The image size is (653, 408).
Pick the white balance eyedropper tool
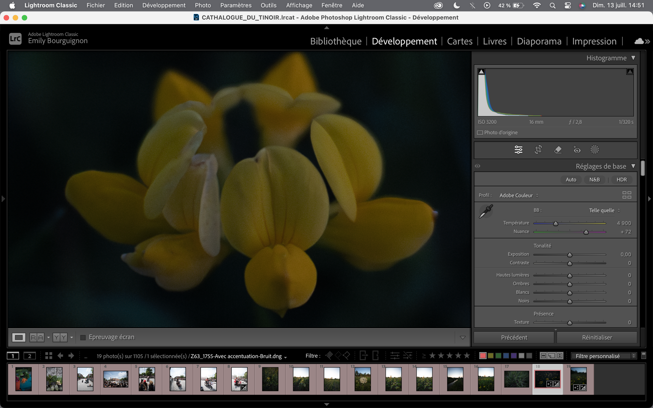click(x=486, y=211)
